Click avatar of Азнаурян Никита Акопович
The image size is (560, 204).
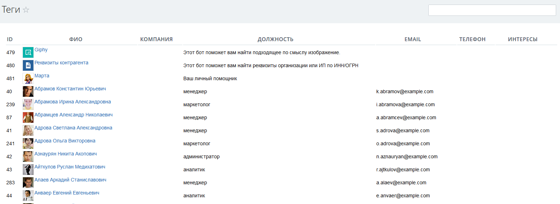(x=28, y=157)
